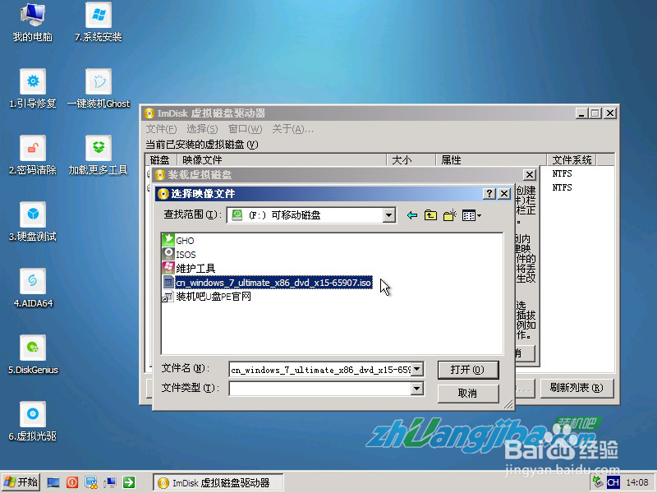
Task: Open 6.虚拟光驱 desktop shortcut
Action: coord(33,422)
